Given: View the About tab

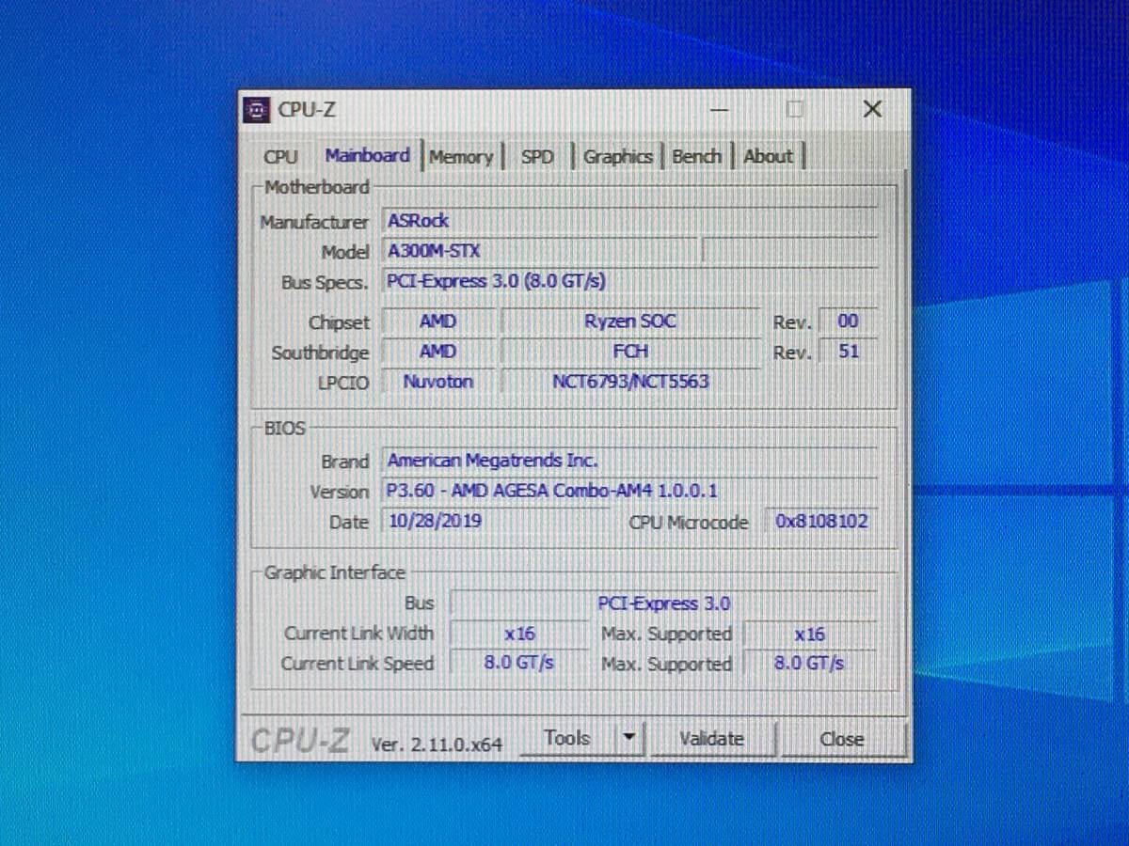Looking at the screenshot, I should (x=769, y=157).
